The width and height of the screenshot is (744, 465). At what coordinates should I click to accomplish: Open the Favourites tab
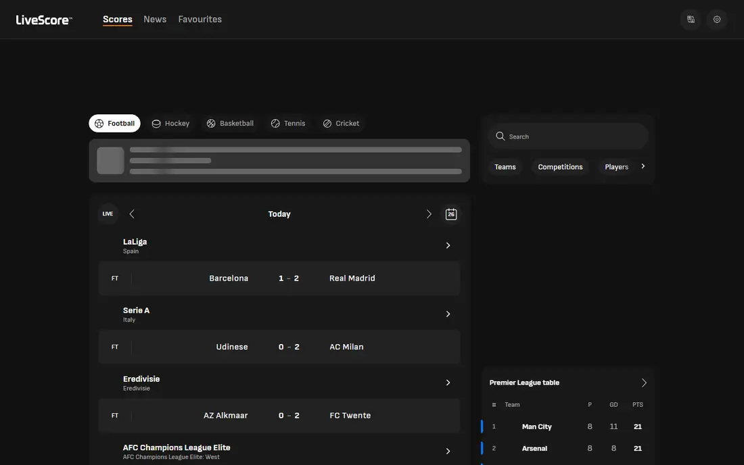[200, 20]
